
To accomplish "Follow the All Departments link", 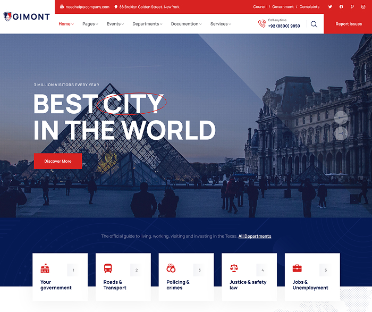I will [255, 236].
